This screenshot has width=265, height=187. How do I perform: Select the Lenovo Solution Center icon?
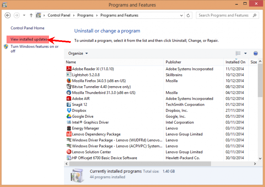(x=69, y=152)
